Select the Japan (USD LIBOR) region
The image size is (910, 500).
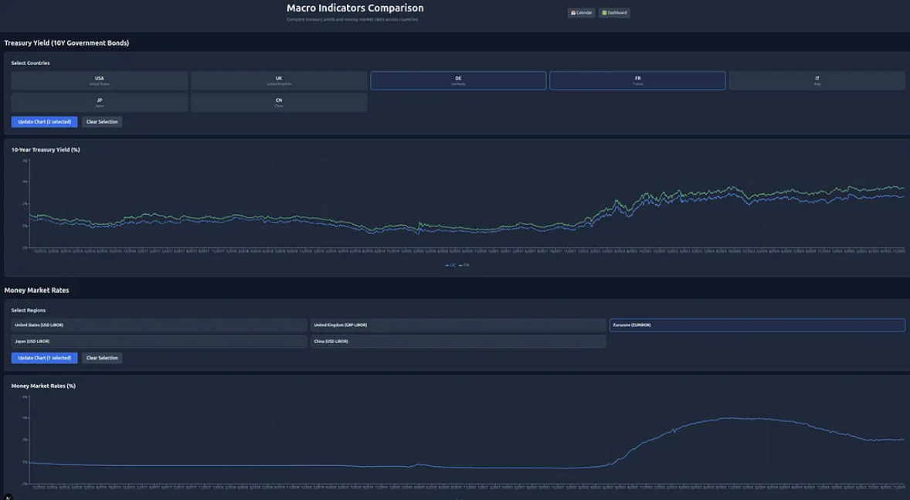click(x=160, y=340)
